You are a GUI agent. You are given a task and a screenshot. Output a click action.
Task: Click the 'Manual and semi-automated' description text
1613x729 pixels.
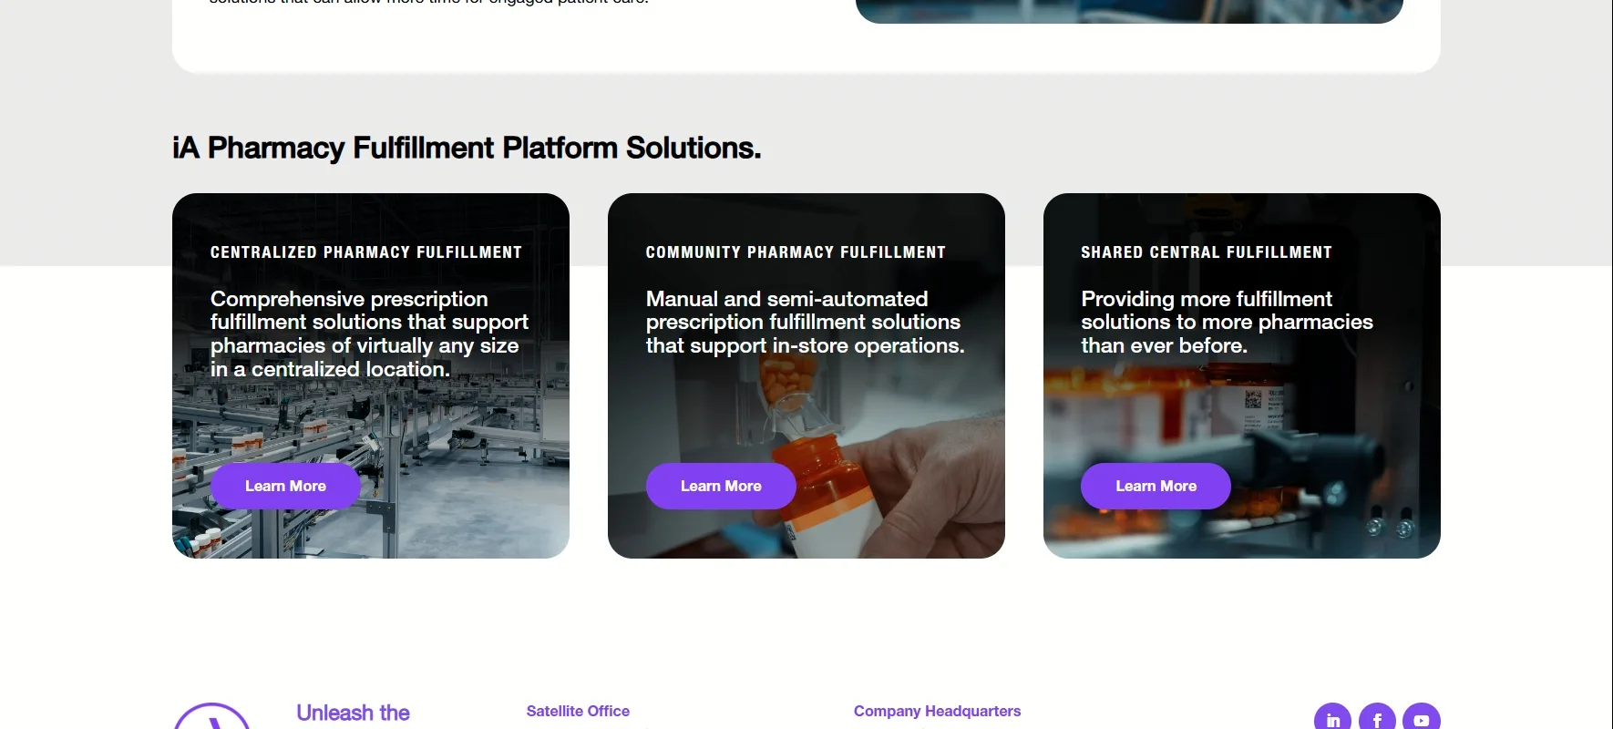coord(805,323)
